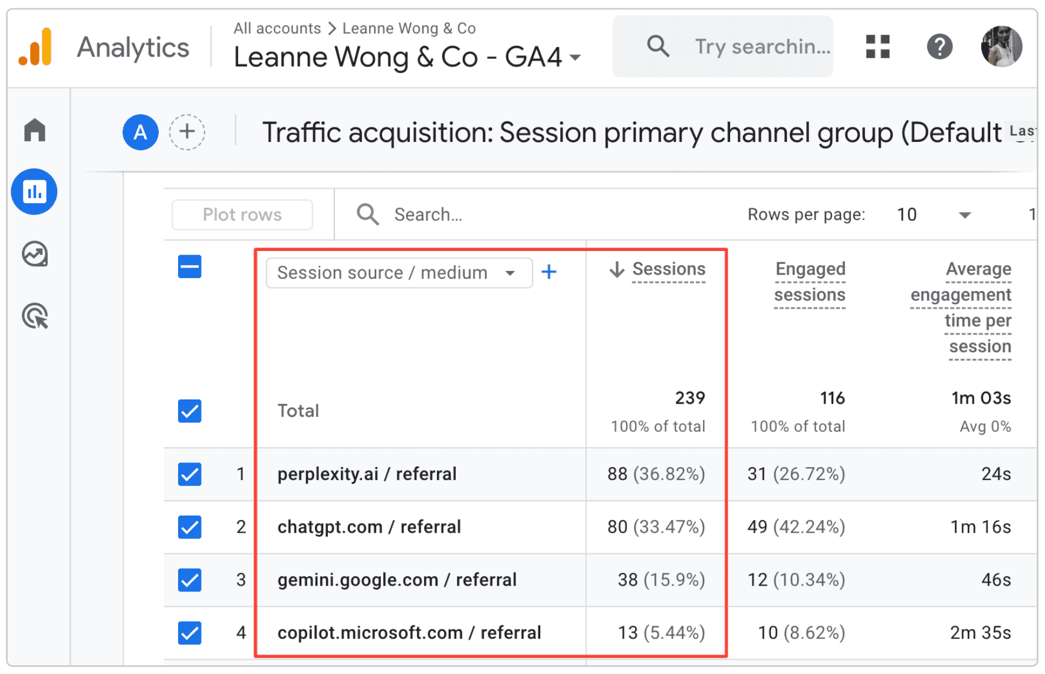Click the 80 (33.47%) sessions cell
This screenshot has width=1045, height=674.
656,527
